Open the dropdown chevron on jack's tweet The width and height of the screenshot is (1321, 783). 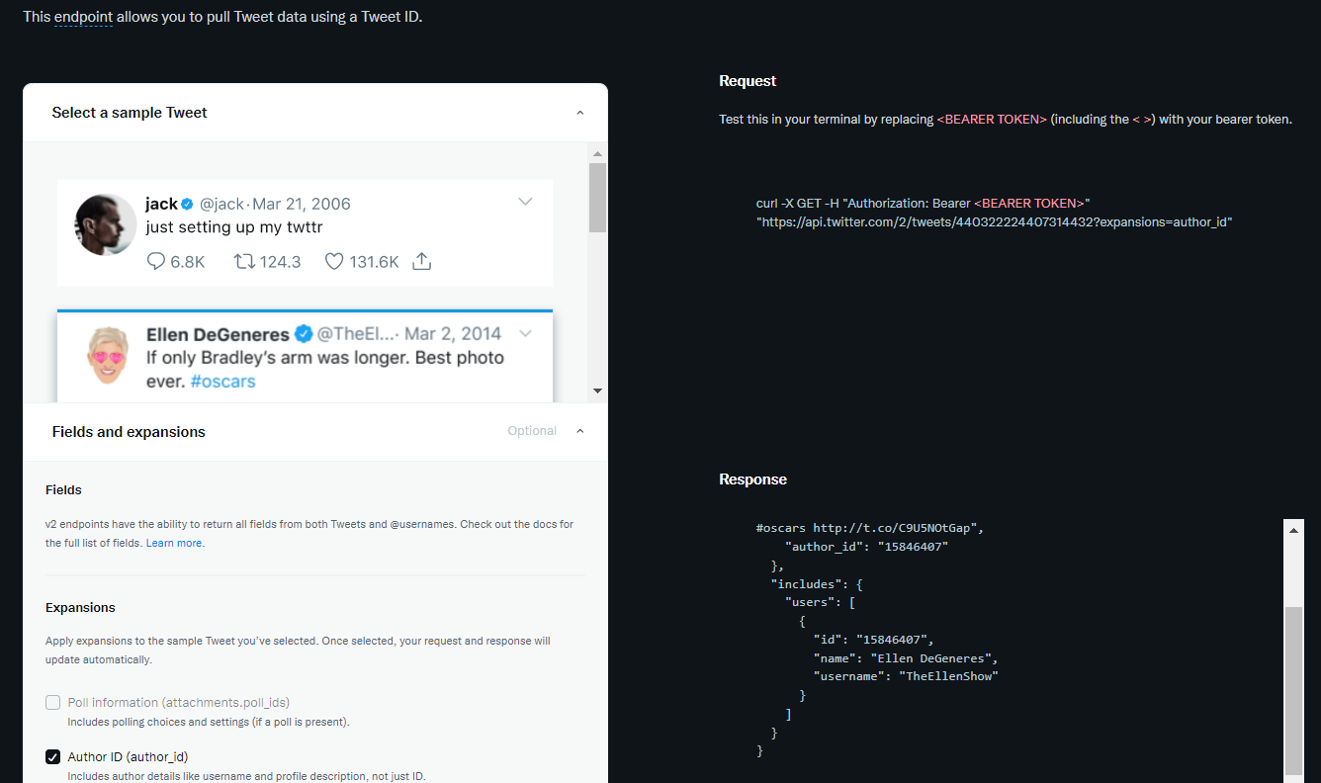point(525,200)
